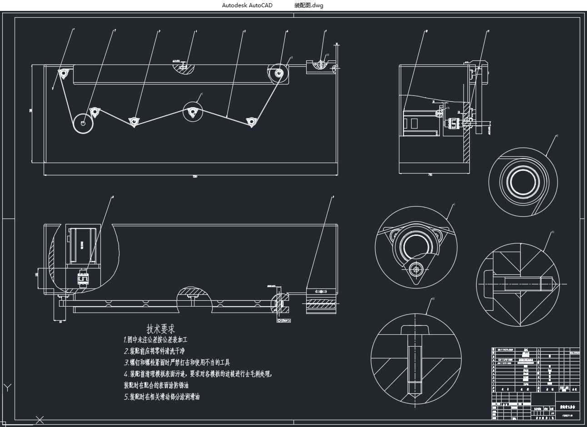587x427 pixels.
Task: Click the 技术要求 heading text
Action: coord(160,328)
